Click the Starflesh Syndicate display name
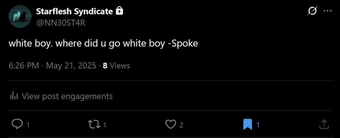The width and height of the screenshot is (340, 138). pyautogui.click(x=74, y=11)
